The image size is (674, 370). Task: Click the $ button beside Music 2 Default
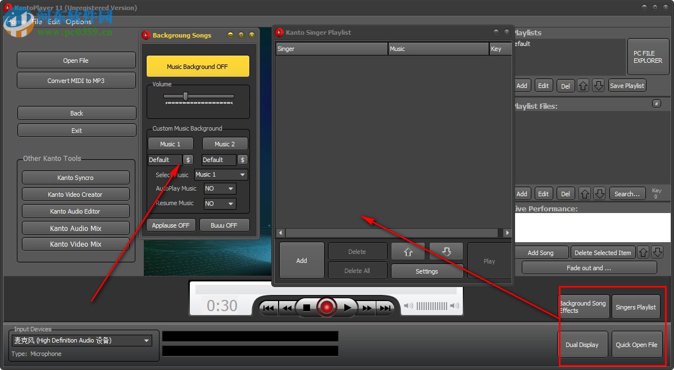(x=243, y=160)
